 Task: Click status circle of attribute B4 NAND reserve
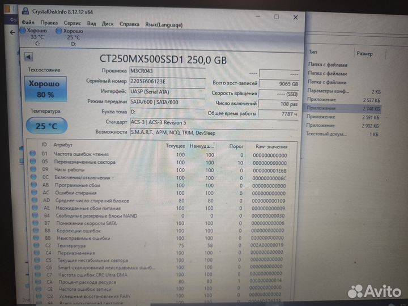pos(35,215)
